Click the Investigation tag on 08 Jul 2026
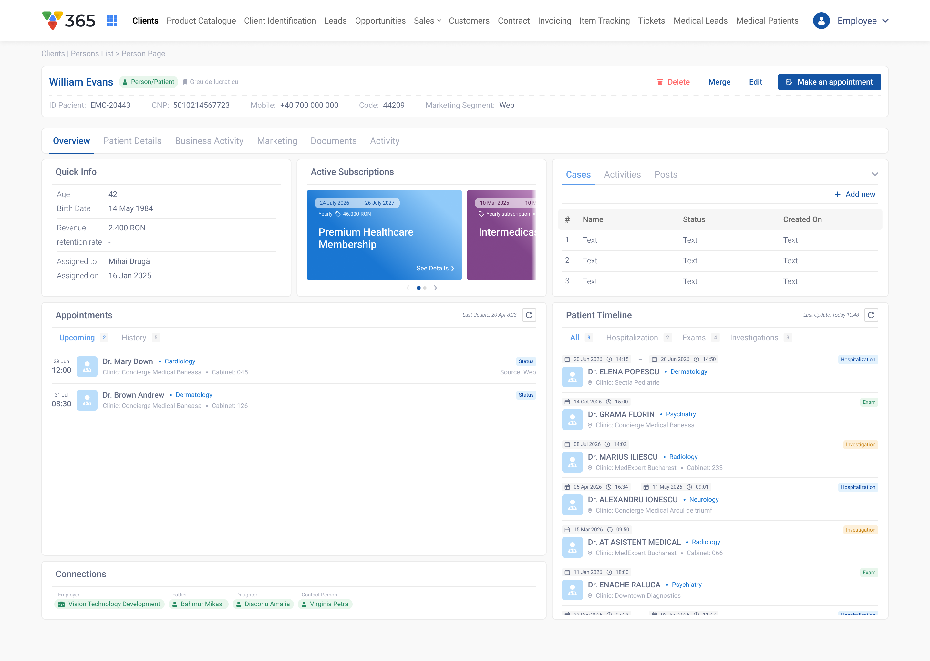The image size is (930, 661). coord(860,445)
